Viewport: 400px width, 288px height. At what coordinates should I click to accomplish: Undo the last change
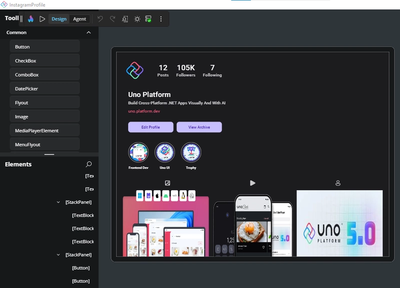coord(100,19)
